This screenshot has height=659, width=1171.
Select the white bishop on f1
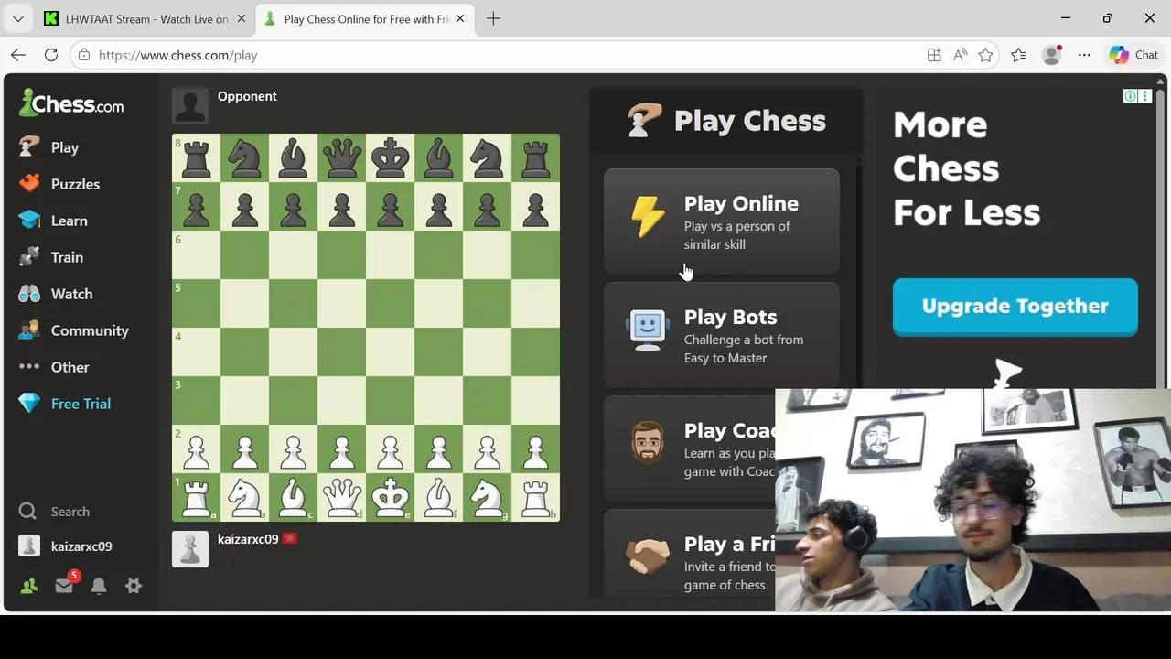pos(438,497)
